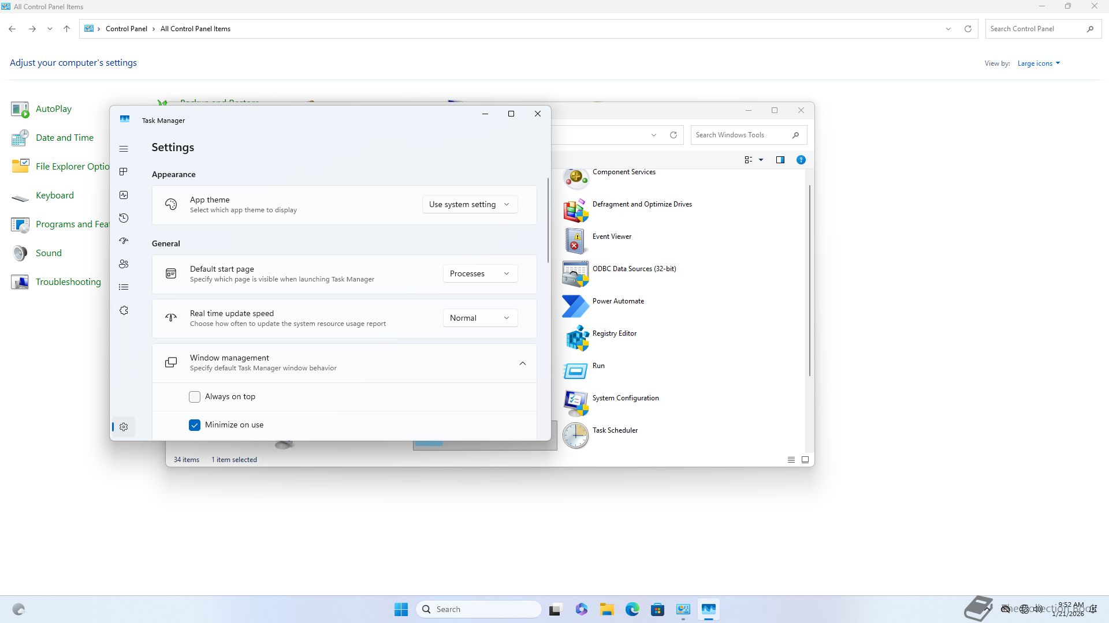Change Real time update speed dropdown
Image resolution: width=1109 pixels, height=623 pixels.
479,318
